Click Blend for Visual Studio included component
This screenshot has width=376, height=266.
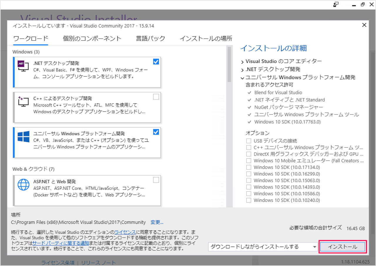click(x=278, y=93)
